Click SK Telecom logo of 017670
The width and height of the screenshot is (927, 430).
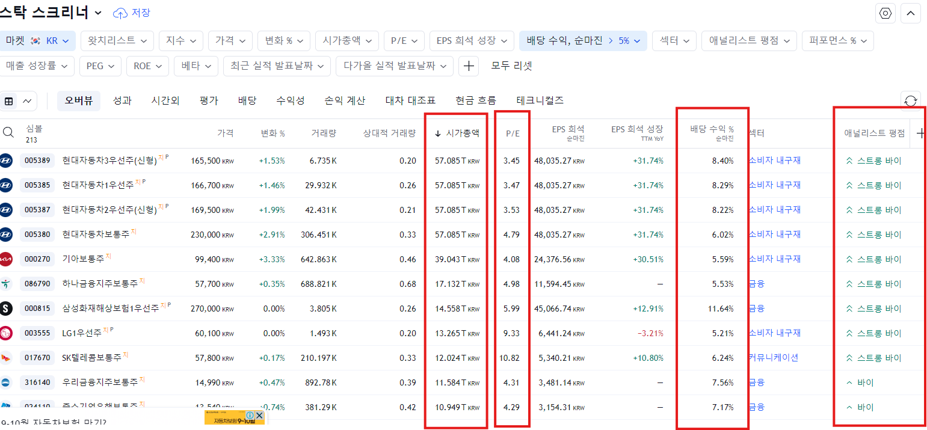point(6,358)
